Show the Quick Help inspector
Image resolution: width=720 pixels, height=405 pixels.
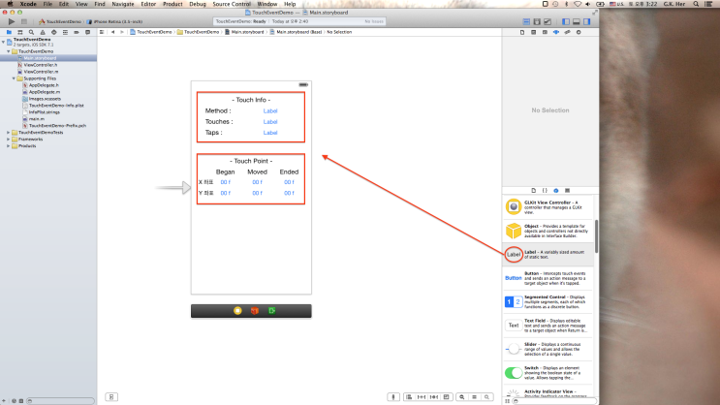point(534,32)
